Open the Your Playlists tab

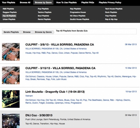[9, 3]
